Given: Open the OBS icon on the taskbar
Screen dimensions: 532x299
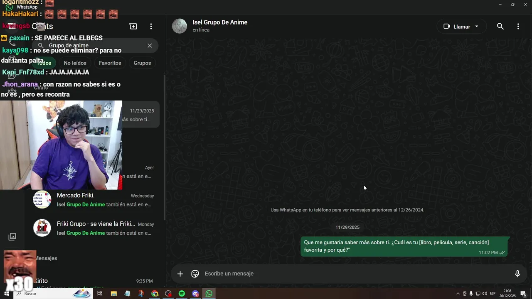Looking at the screenshot, I should (168, 294).
